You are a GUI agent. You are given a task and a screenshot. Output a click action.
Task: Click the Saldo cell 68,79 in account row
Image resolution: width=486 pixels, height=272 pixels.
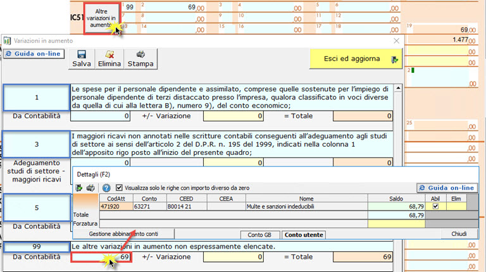coord(396,207)
